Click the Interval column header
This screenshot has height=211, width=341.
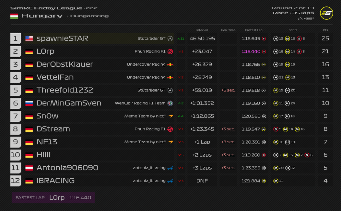tap(202, 30)
